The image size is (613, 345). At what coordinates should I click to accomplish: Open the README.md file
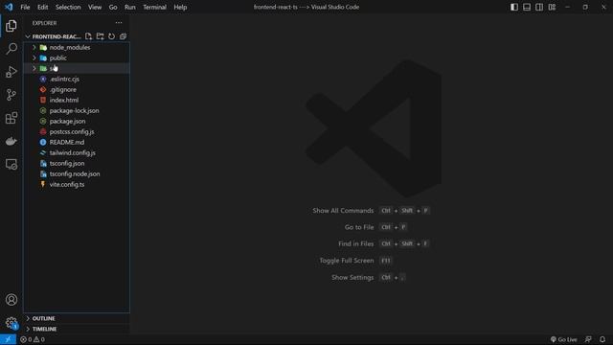pyautogui.click(x=77, y=143)
